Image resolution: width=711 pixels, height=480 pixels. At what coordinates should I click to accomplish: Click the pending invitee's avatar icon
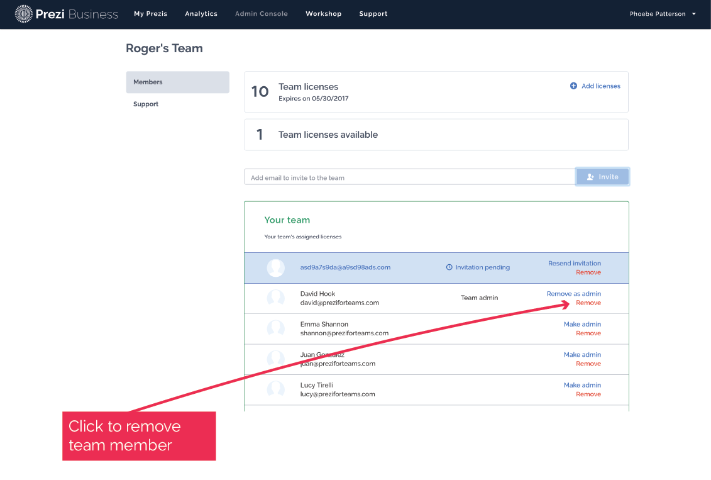(275, 268)
